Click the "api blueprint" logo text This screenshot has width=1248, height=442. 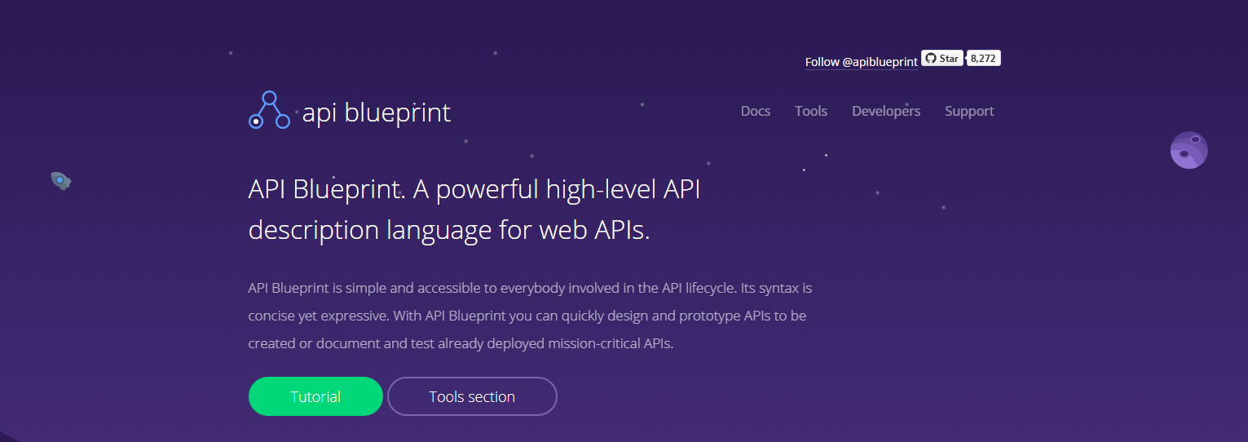click(x=376, y=113)
